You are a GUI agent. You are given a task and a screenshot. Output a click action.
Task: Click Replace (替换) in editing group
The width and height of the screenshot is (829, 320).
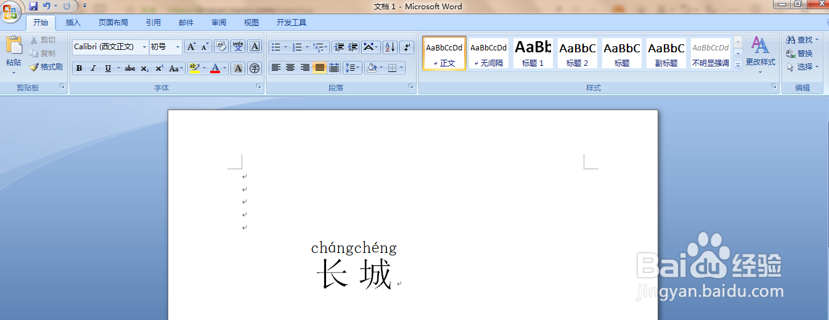799,54
